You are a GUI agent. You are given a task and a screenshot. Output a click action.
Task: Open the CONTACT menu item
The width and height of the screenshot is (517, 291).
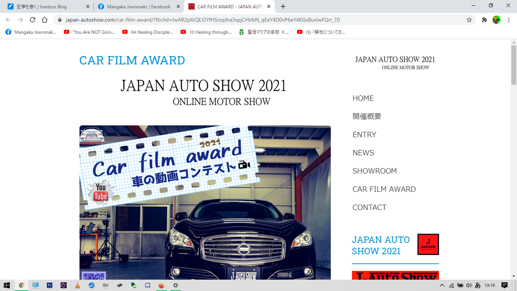[370, 207]
